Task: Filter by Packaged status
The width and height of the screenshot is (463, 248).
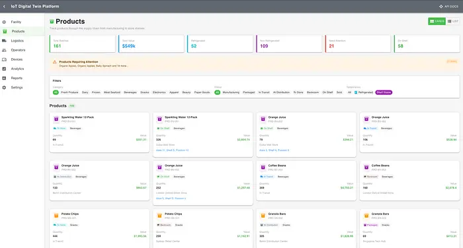Action: pyautogui.click(x=249, y=92)
